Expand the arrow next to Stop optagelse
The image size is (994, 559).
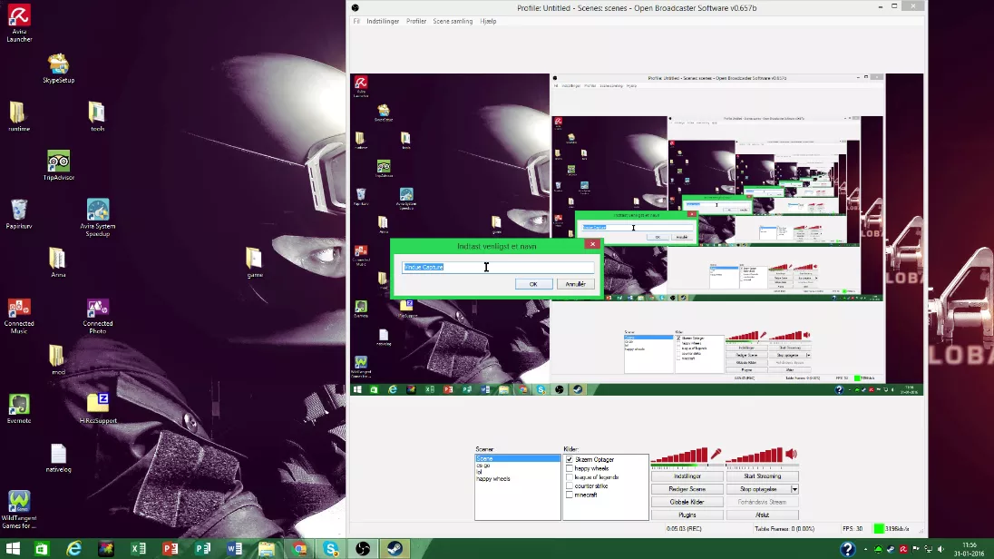click(x=794, y=489)
